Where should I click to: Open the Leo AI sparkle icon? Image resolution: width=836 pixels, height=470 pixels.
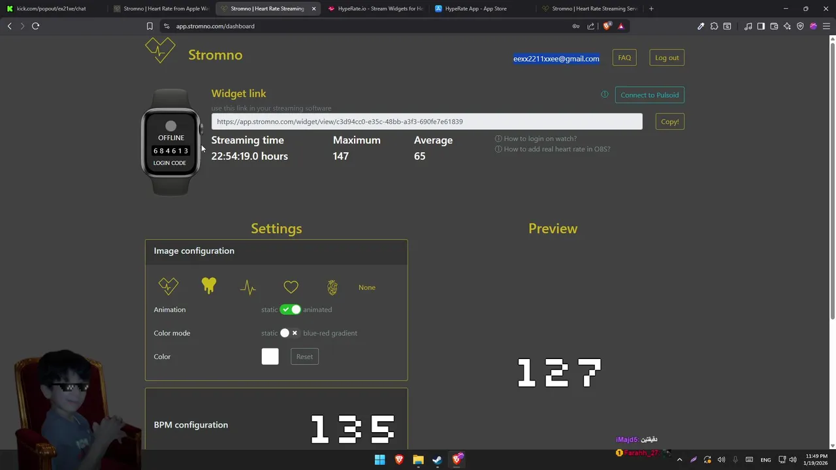pos(787,26)
